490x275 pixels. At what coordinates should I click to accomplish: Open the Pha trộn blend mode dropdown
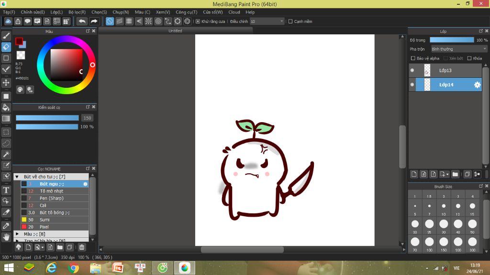coord(458,49)
